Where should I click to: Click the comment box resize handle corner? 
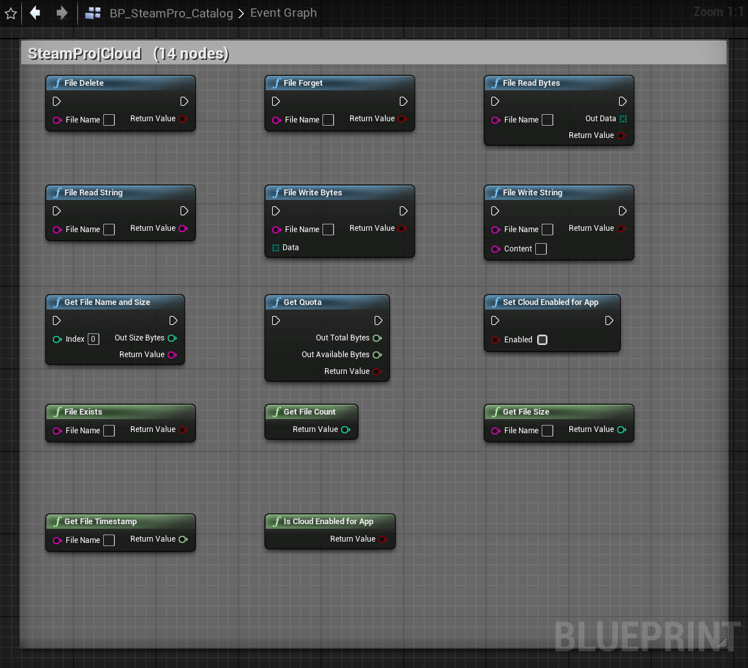(x=722, y=643)
